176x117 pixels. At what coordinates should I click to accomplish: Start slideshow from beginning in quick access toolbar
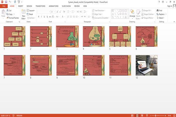point(19,2)
